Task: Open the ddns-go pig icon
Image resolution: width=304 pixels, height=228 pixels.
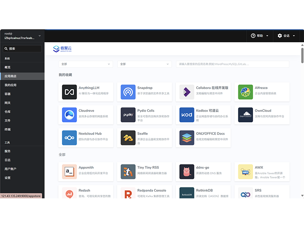Action: click(x=187, y=172)
